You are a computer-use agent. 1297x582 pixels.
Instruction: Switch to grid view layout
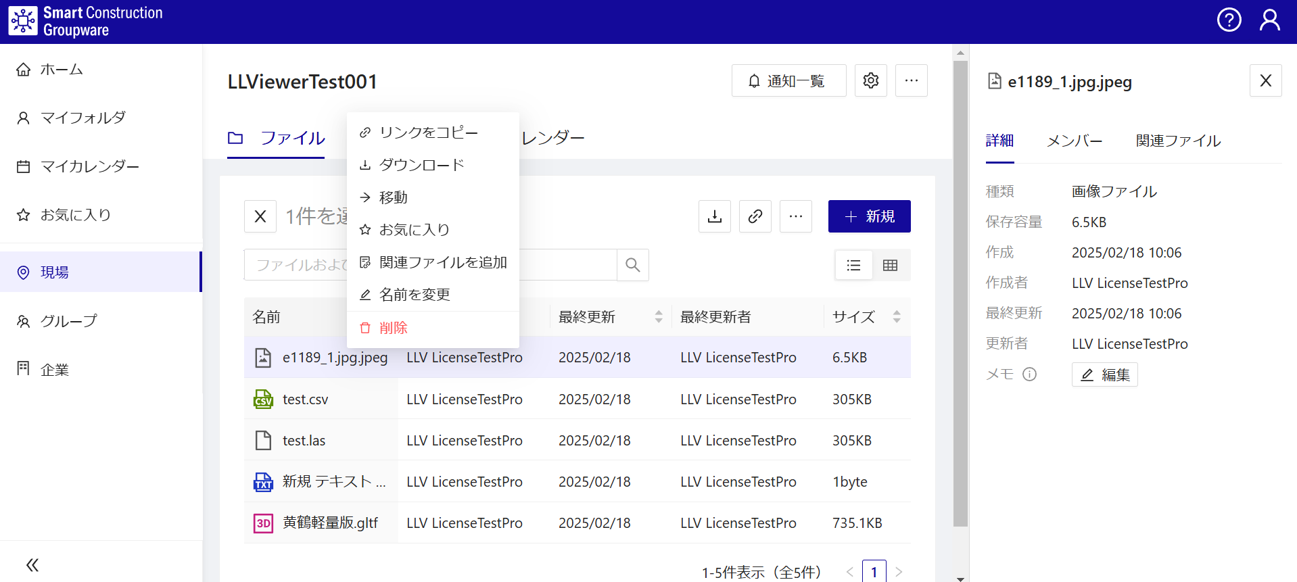pos(890,266)
